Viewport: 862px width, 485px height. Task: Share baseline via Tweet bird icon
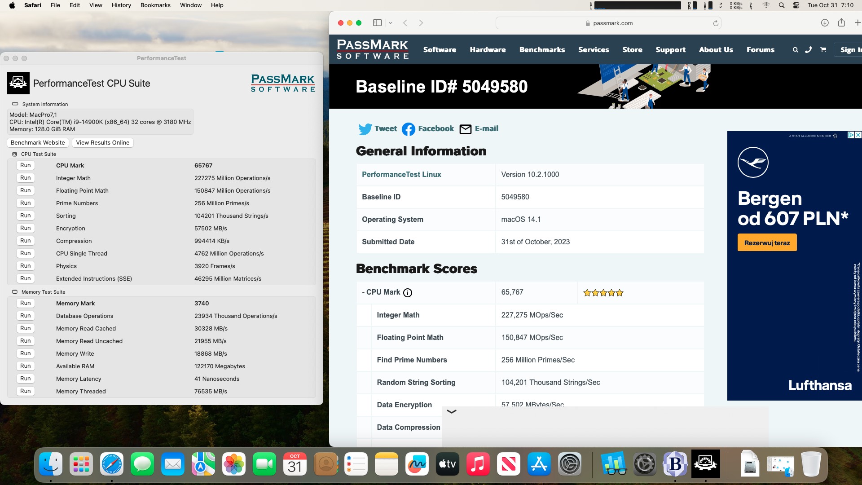365,129
